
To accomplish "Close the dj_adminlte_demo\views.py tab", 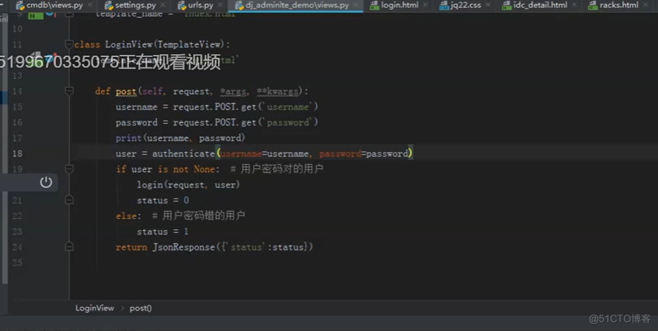I will (x=356, y=5).
